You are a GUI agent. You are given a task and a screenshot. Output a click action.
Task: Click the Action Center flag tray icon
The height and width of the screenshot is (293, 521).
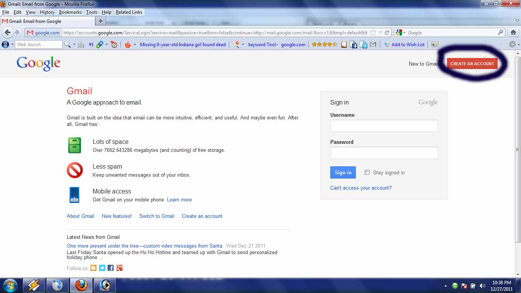coord(465,286)
